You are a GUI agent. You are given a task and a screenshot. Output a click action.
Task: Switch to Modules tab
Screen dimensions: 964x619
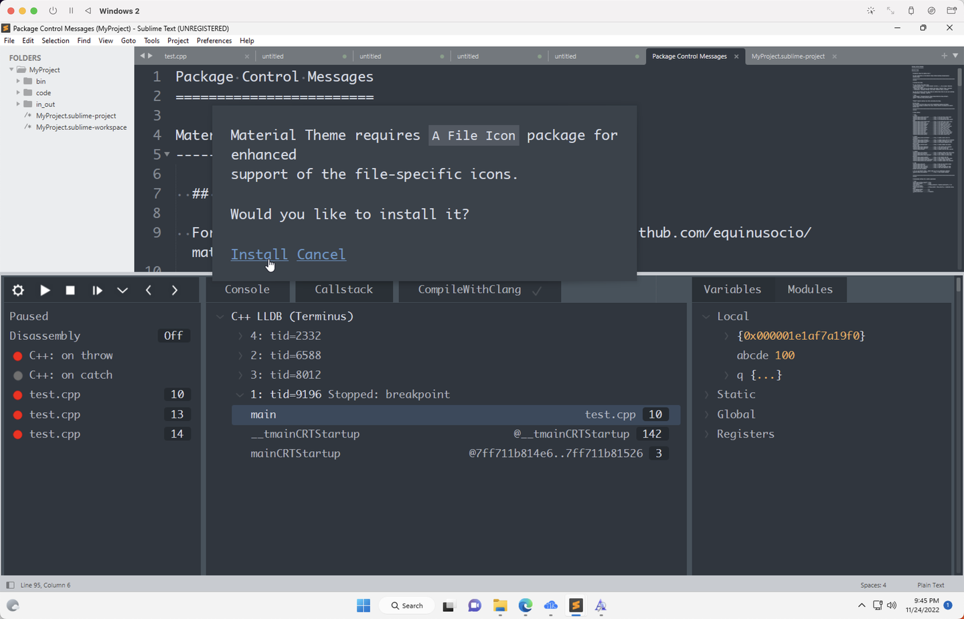810,289
